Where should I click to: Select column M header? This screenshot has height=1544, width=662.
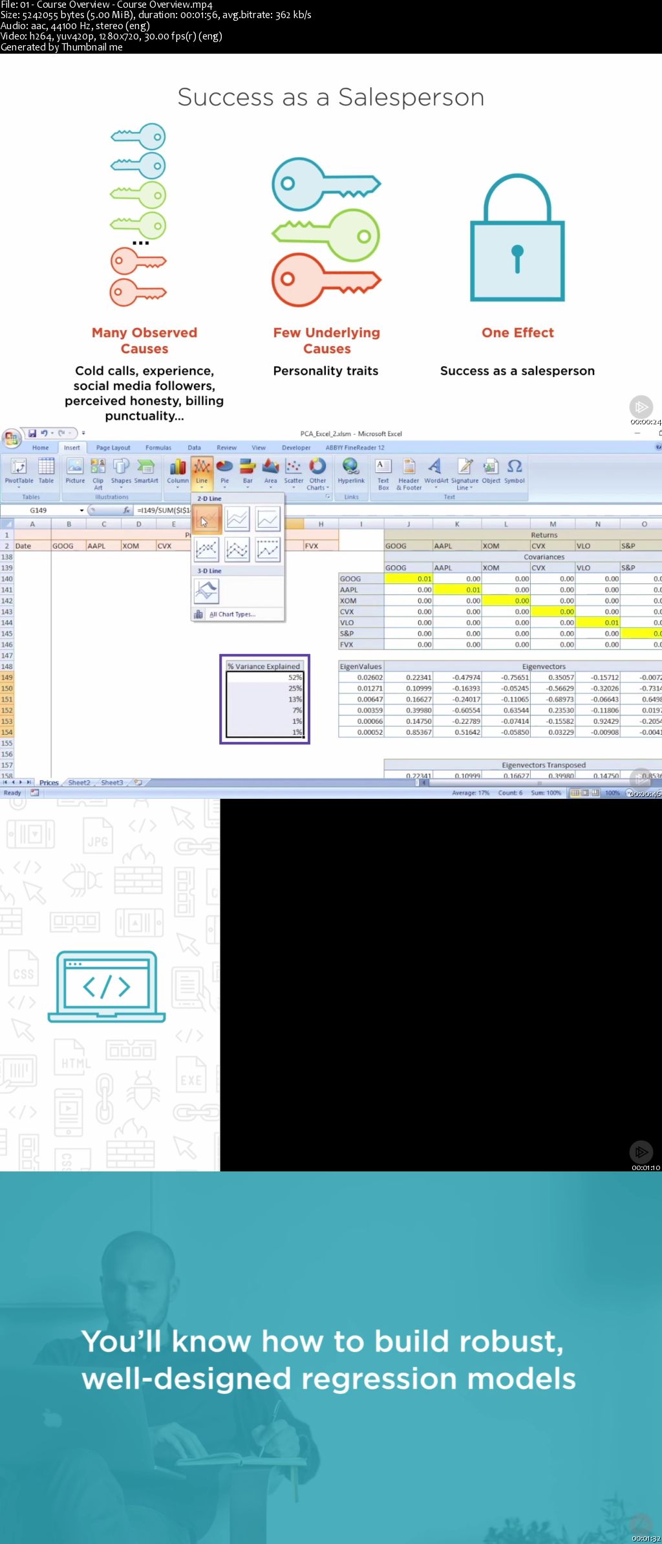point(553,524)
